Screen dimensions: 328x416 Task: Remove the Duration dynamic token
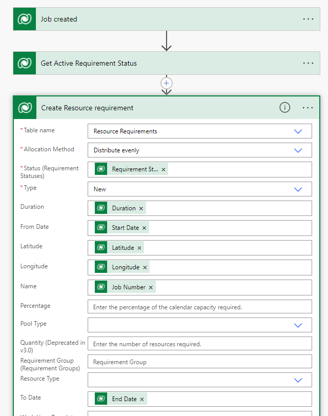point(141,209)
